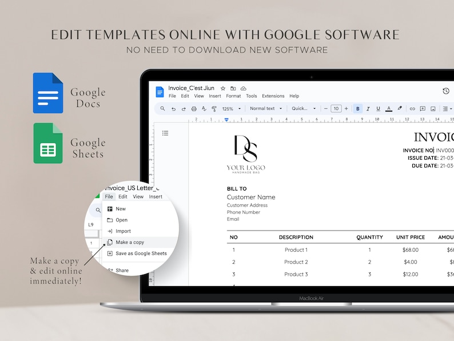454x341 pixels.
Task: Toggle underline formatting
Action: click(x=378, y=109)
